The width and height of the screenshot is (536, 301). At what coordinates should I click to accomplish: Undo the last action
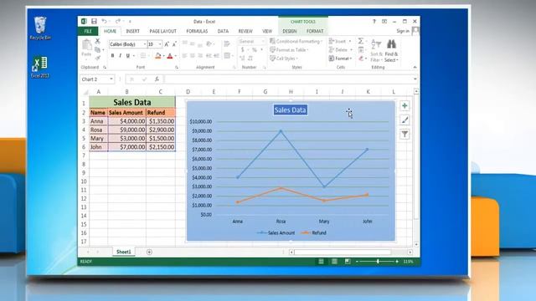(x=104, y=21)
